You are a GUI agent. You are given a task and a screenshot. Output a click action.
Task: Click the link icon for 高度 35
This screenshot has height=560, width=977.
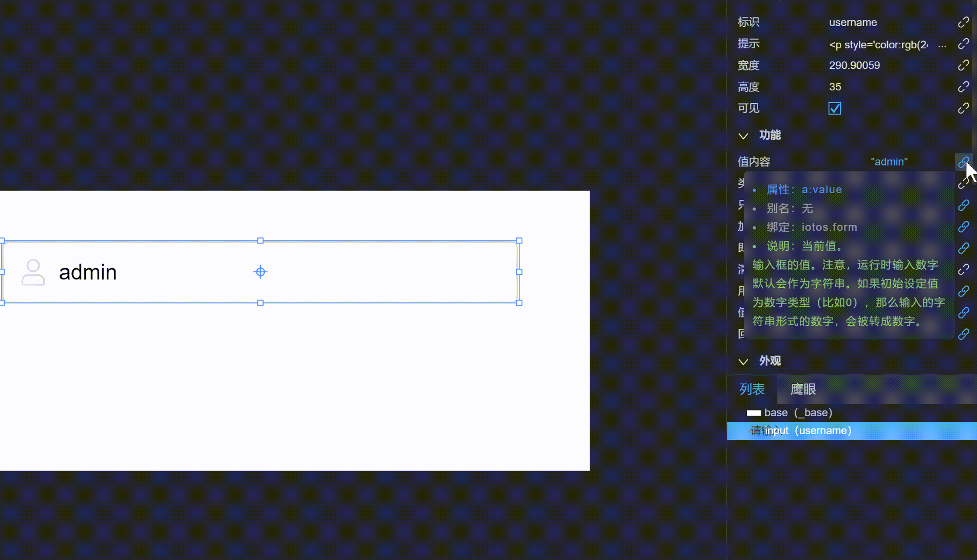[963, 86]
